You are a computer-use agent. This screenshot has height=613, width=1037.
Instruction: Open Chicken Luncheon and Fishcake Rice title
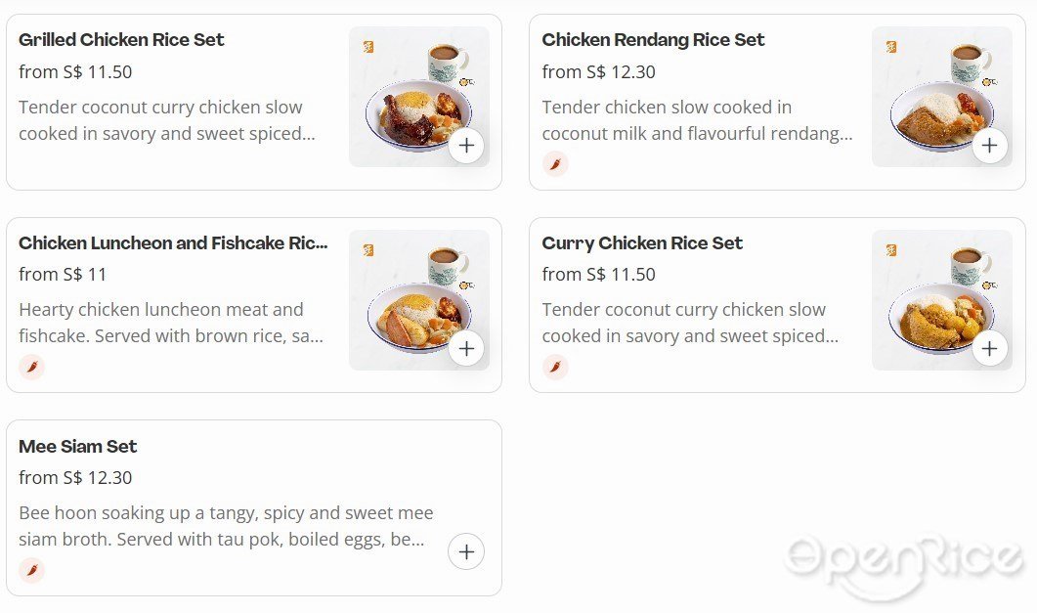click(x=173, y=243)
